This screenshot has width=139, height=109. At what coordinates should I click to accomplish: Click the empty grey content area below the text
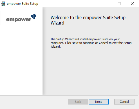click(91, 71)
